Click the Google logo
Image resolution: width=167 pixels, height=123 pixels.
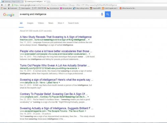(9, 14)
